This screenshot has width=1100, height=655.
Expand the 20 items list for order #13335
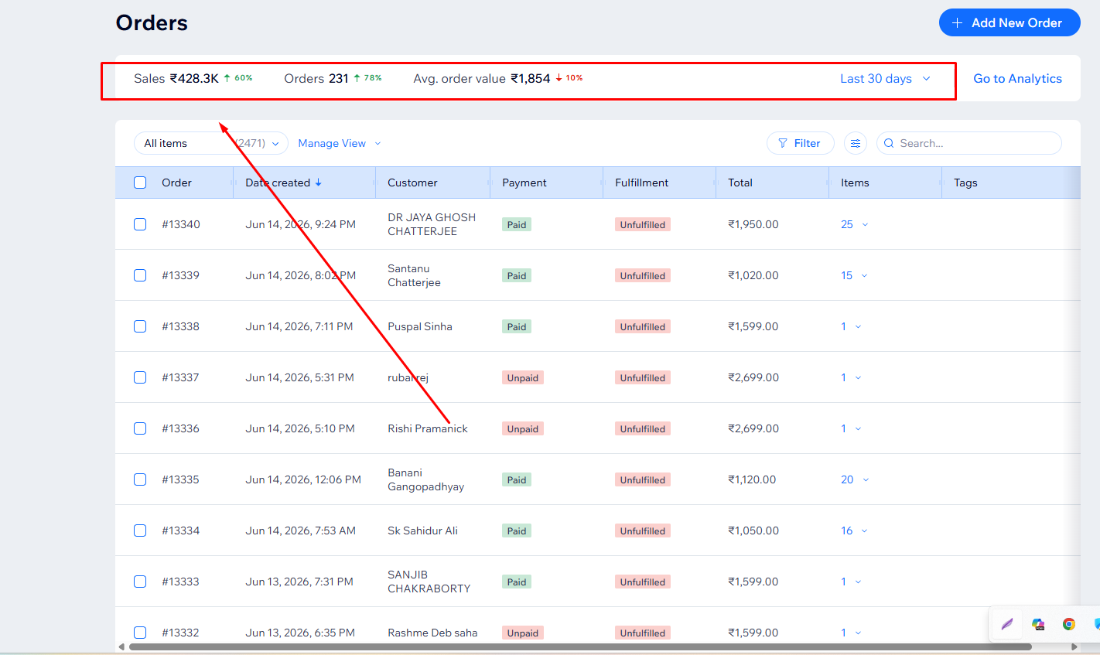[x=855, y=479]
